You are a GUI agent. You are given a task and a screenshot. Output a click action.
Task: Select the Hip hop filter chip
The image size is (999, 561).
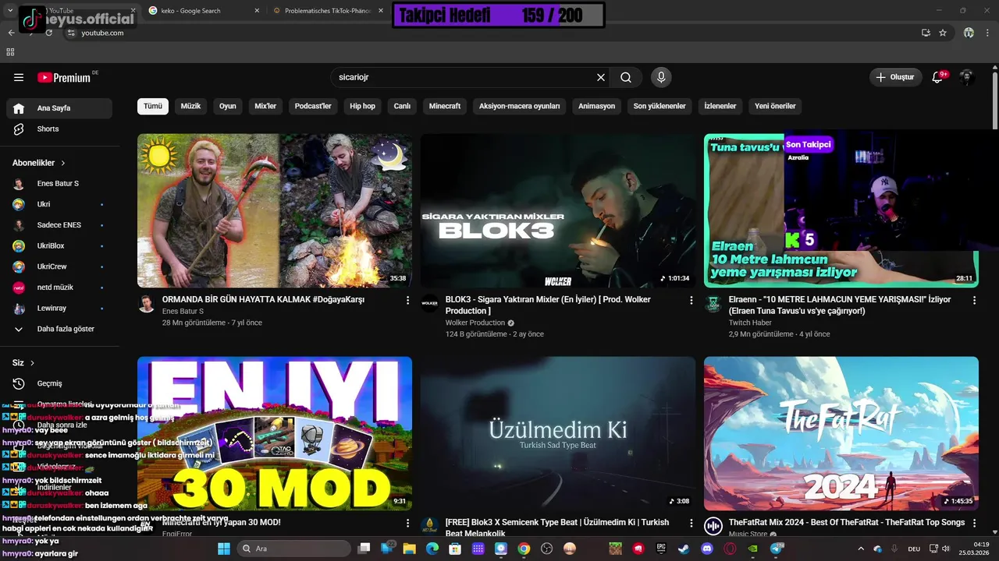362,106
